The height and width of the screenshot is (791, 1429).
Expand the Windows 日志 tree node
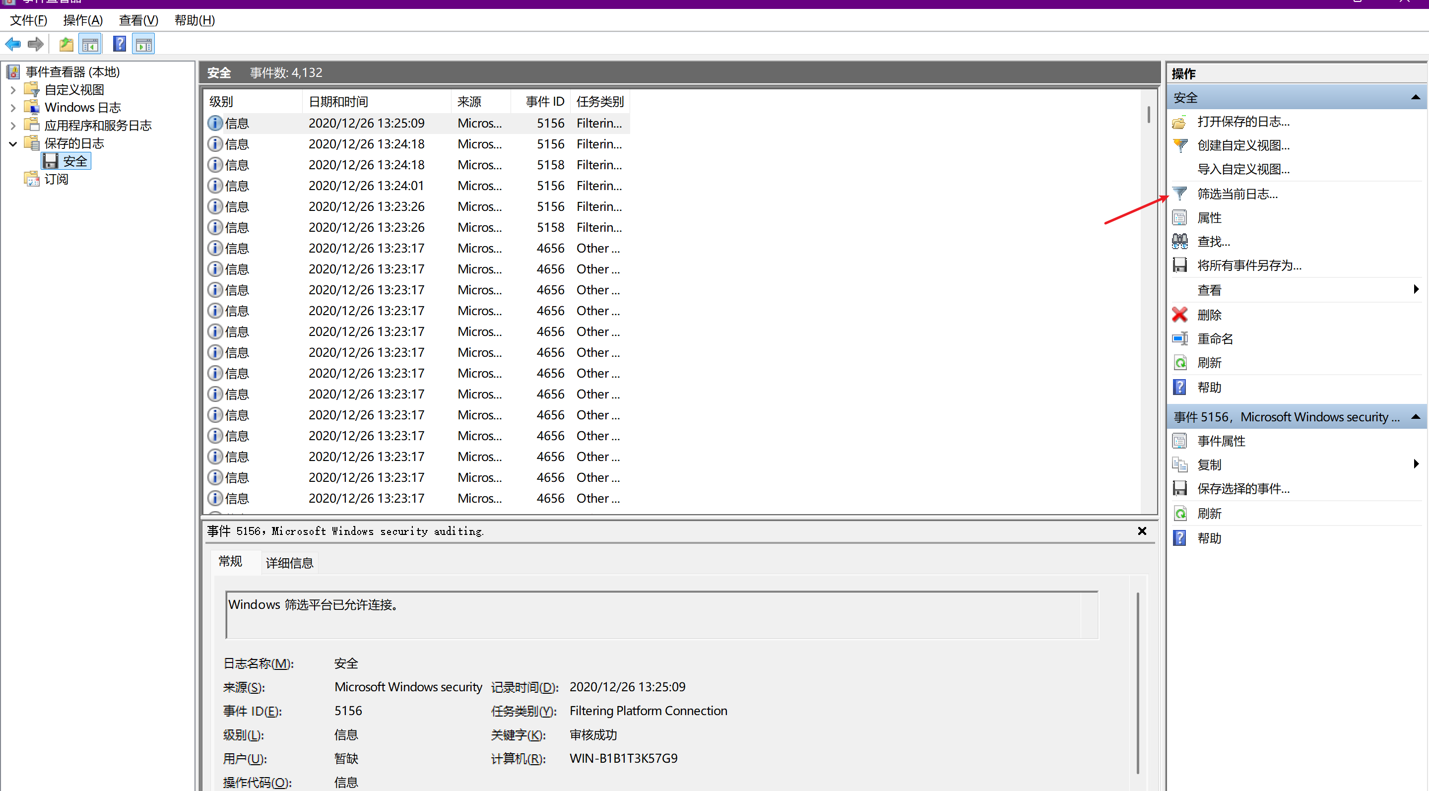[x=13, y=108]
